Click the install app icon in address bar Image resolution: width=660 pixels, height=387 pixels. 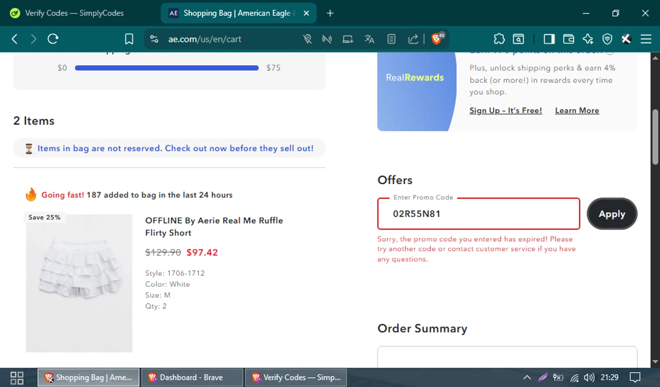[x=348, y=39]
